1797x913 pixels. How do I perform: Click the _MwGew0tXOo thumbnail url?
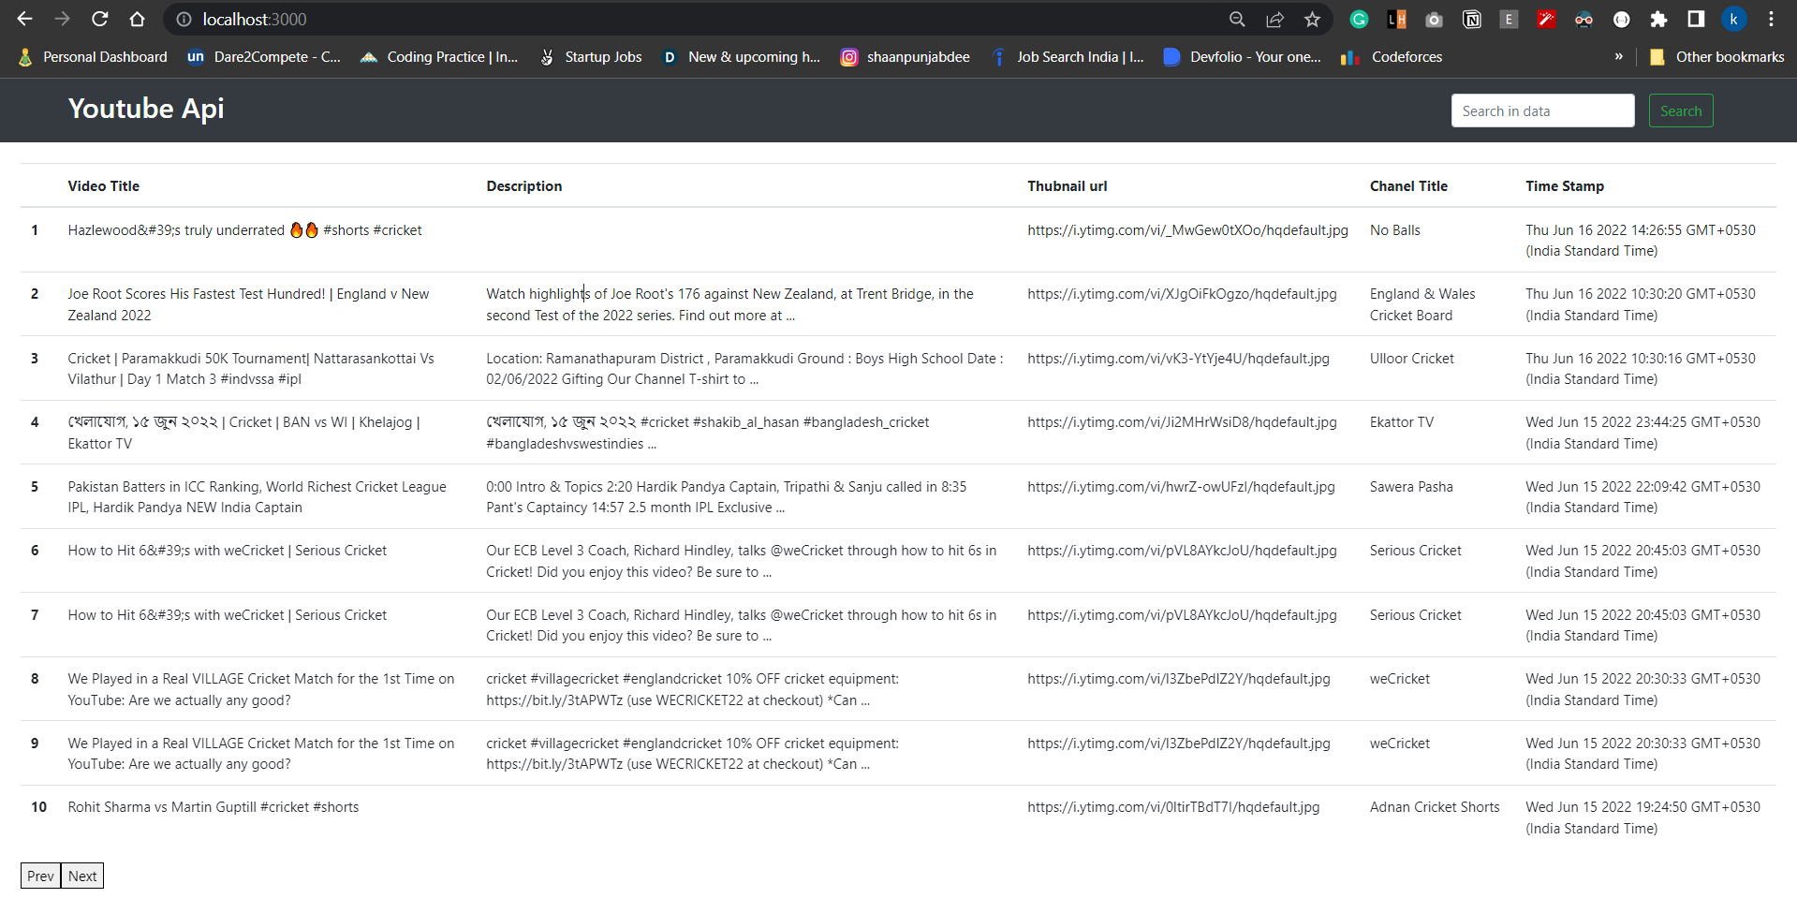[1187, 230]
